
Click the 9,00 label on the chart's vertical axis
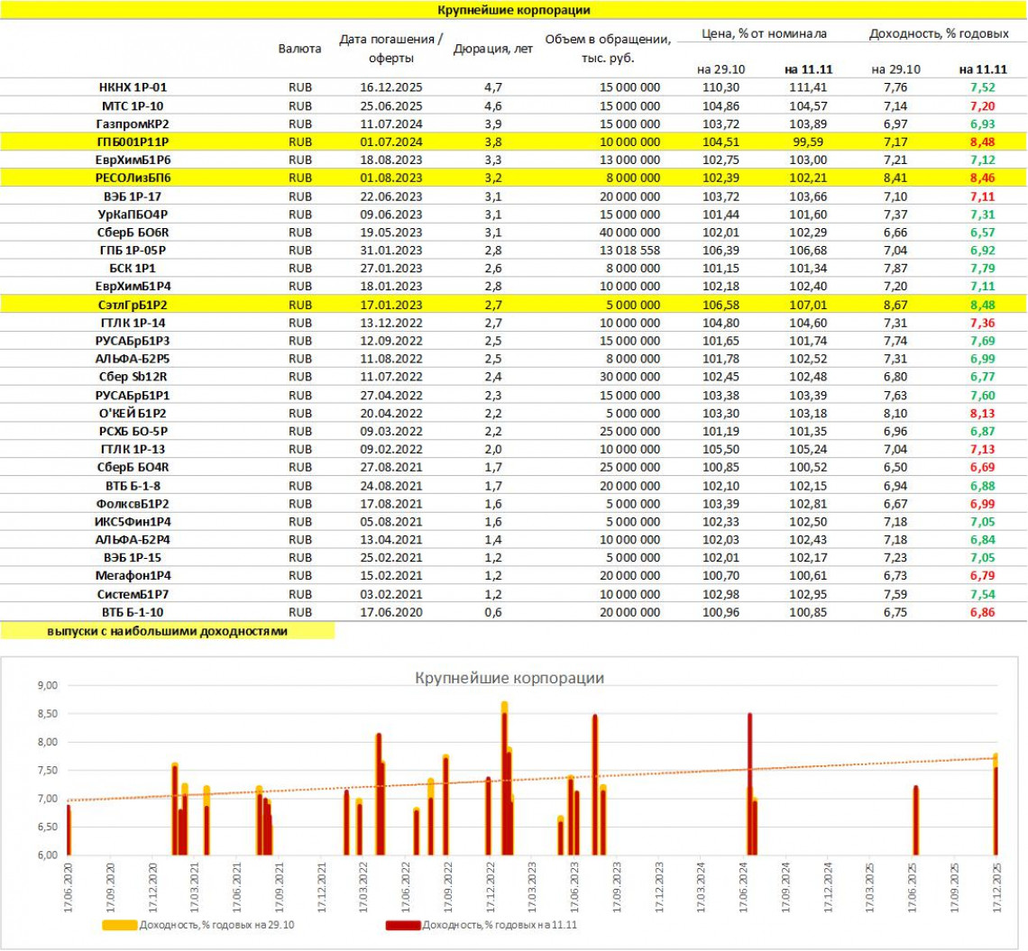[x=45, y=685]
